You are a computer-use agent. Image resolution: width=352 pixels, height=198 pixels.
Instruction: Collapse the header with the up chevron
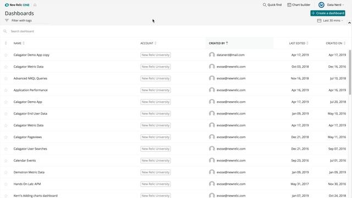[349, 23]
